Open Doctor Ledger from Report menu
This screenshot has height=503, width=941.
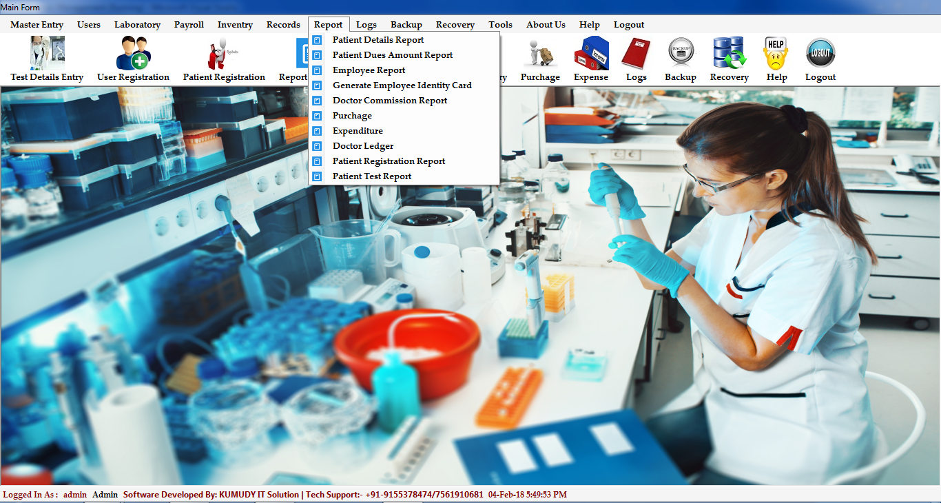click(x=363, y=146)
